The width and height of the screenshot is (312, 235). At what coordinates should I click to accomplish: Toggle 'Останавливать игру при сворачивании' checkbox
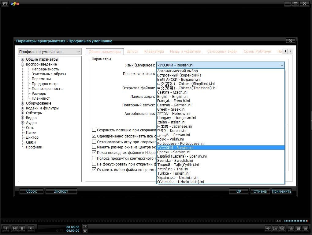click(x=94, y=142)
